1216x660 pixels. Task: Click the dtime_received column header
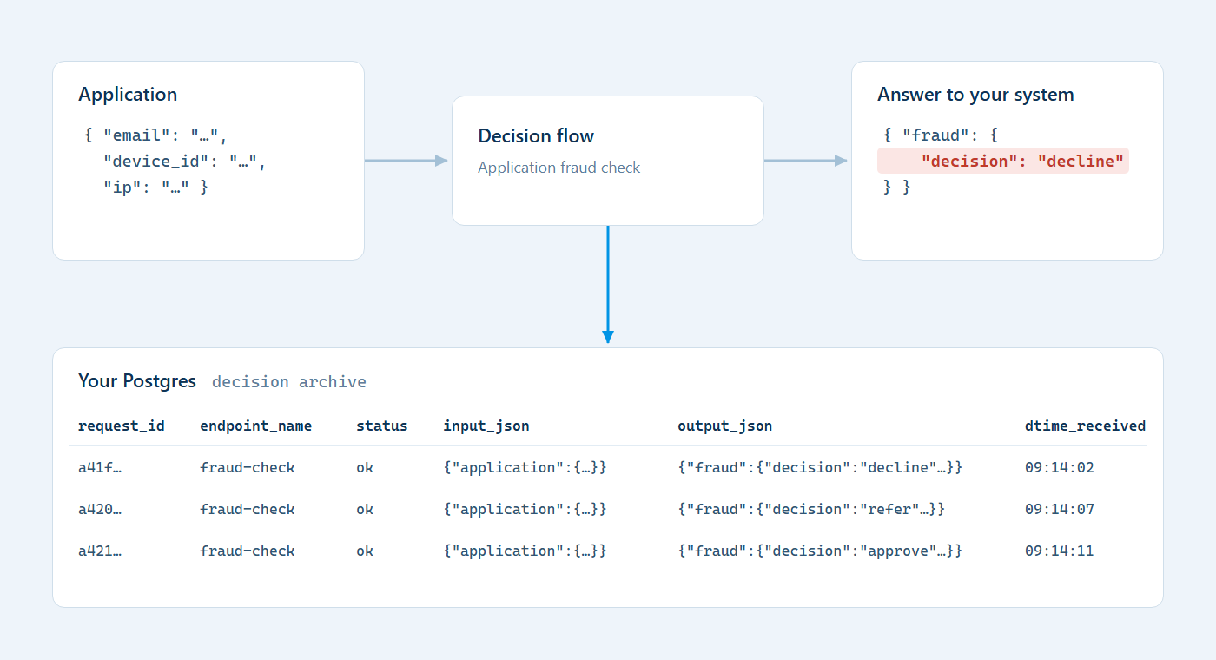point(1086,426)
